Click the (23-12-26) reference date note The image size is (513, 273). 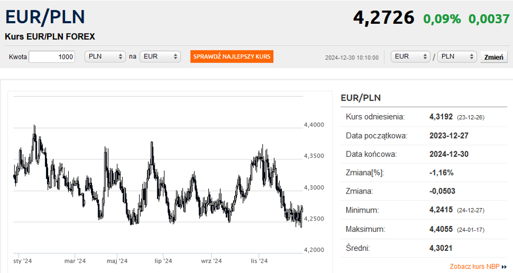pos(470,117)
